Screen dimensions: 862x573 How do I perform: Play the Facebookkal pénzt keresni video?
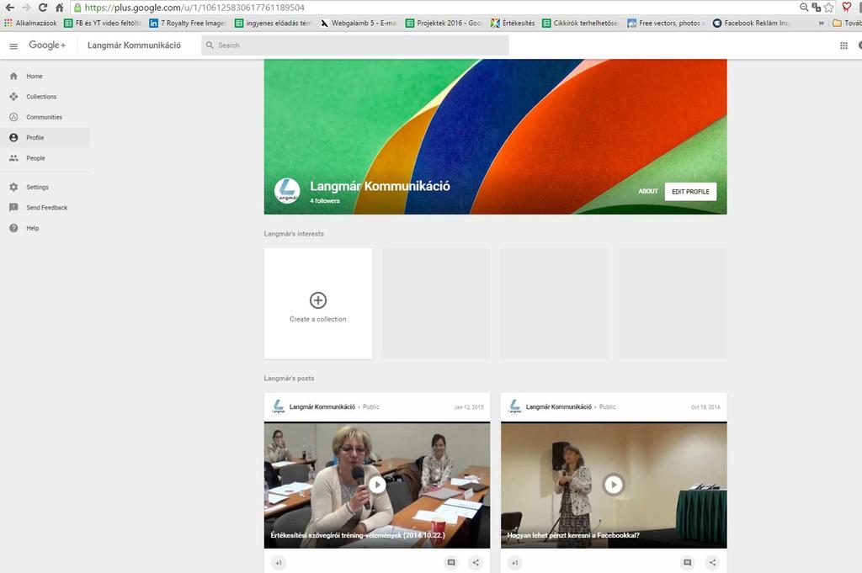coord(614,485)
